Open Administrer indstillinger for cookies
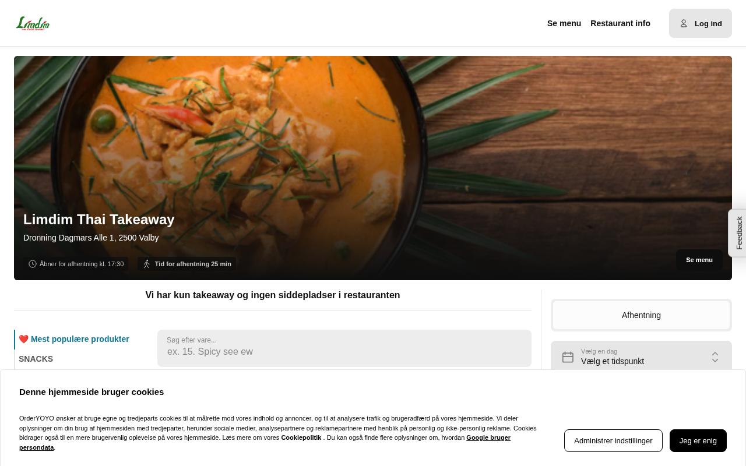The width and height of the screenshot is (746, 466). [613, 440]
